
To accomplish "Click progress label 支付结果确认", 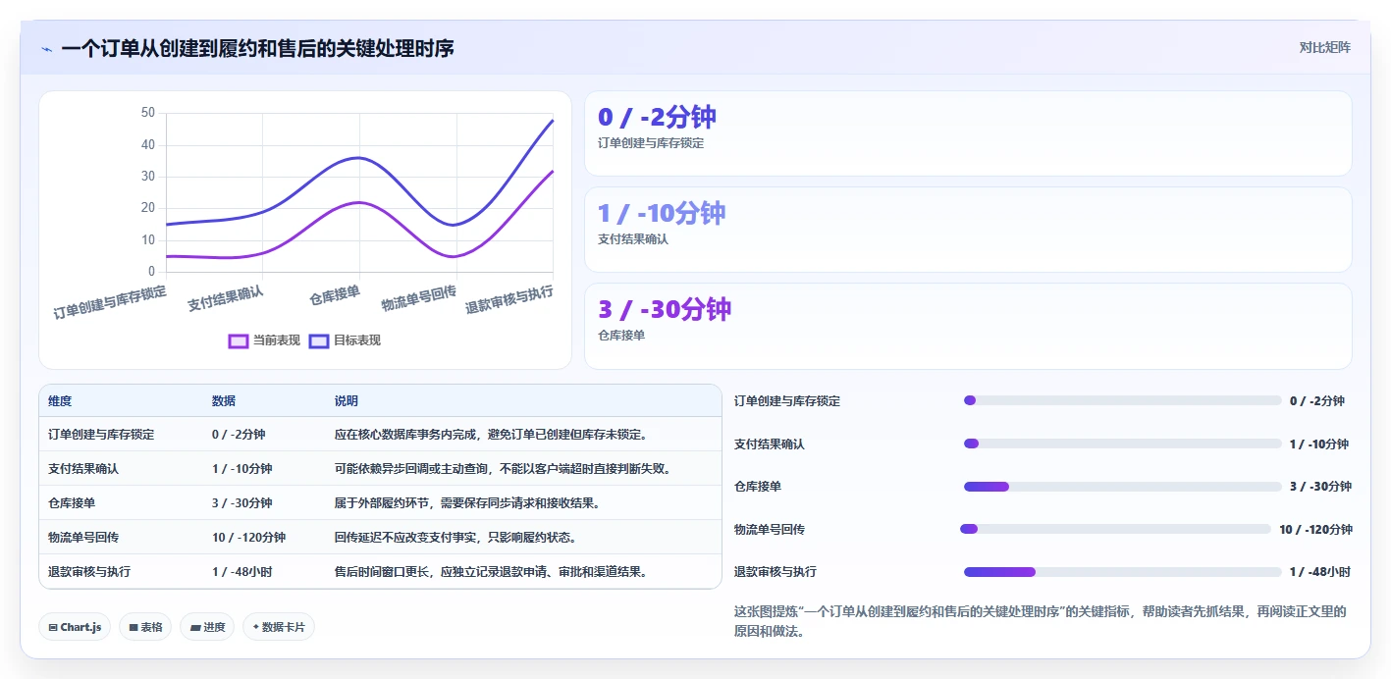I will click(770, 444).
